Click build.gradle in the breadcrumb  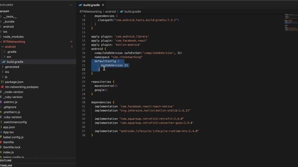(x=133, y=12)
